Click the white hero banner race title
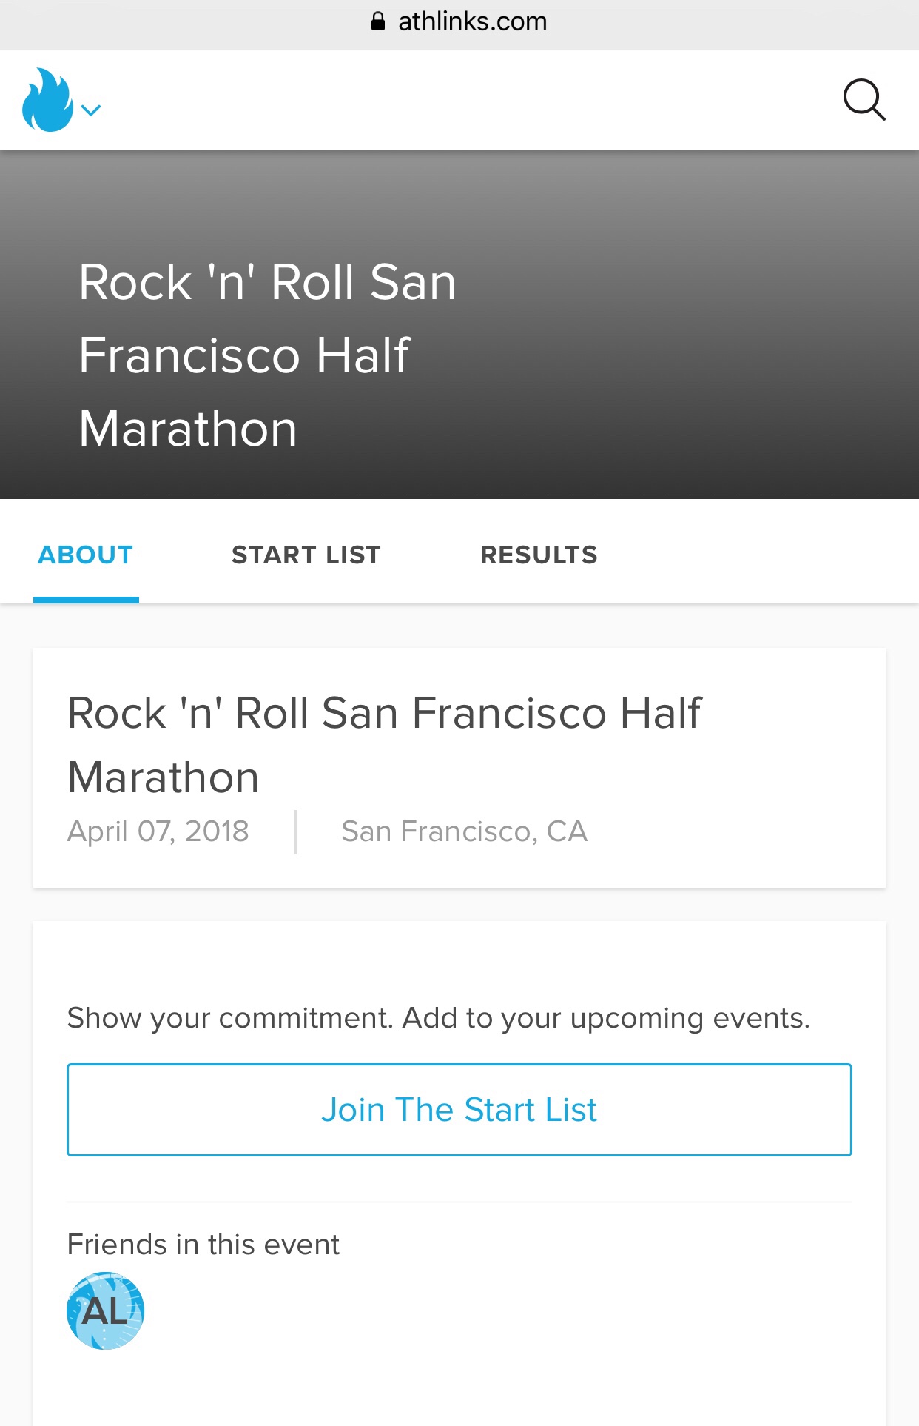 coord(266,355)
